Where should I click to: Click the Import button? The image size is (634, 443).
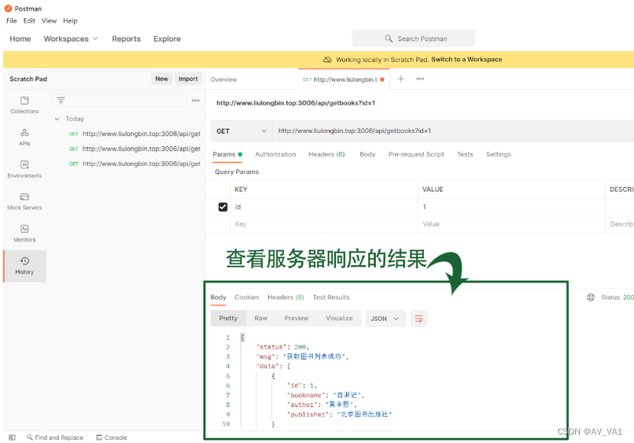click(188, 79)
